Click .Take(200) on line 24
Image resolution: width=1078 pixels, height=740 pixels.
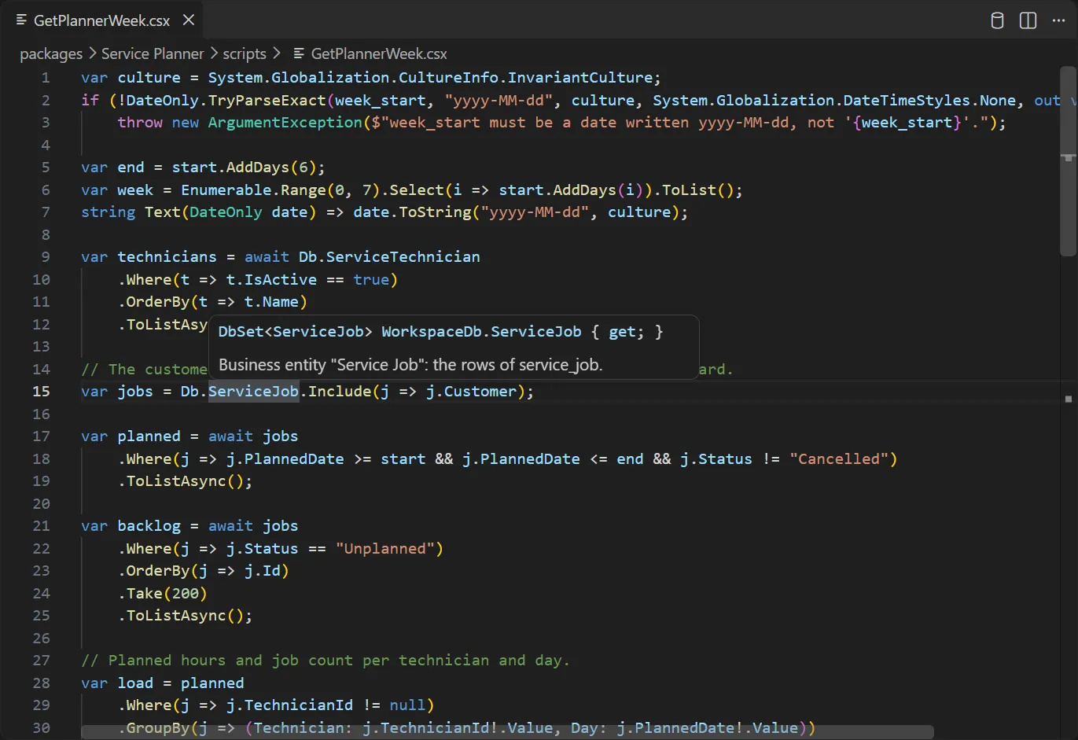pos(163,594)
